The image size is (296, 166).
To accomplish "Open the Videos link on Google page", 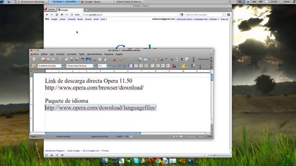I will tap(62, 19).
